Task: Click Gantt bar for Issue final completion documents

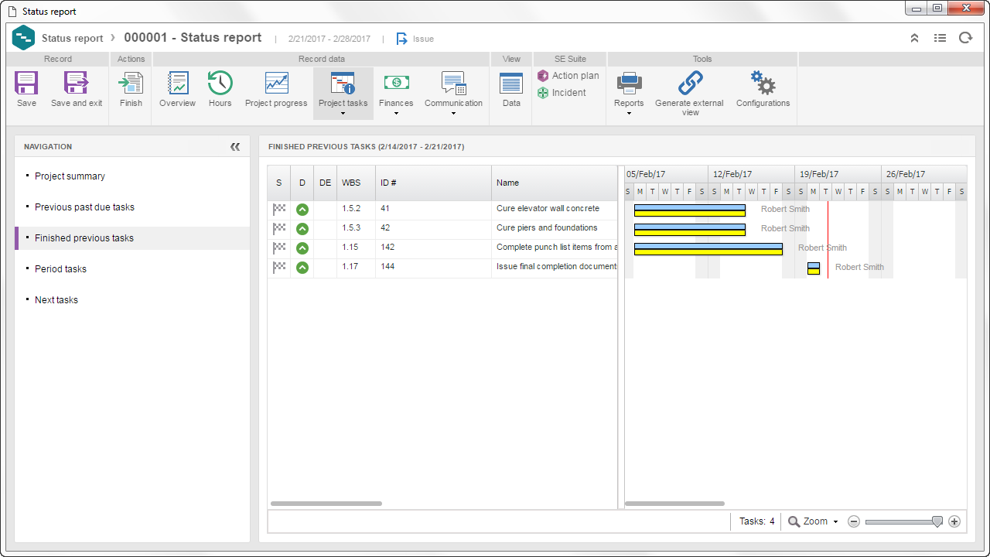Action: pyautogui.click(x=814, y=268)
